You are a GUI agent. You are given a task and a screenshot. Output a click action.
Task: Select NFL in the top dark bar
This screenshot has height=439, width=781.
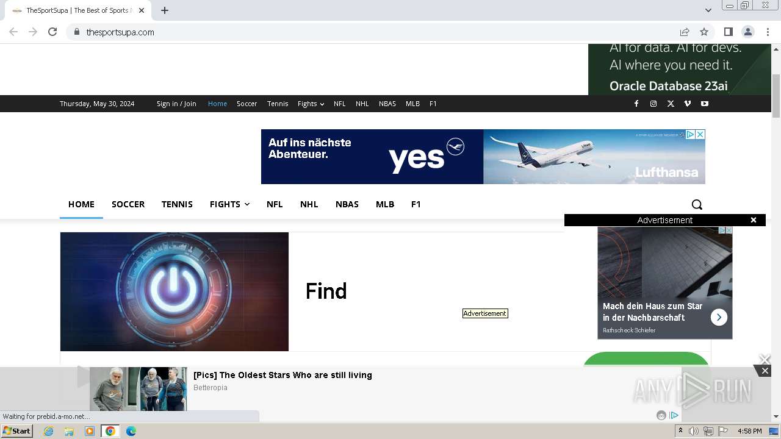pos(340,104)
